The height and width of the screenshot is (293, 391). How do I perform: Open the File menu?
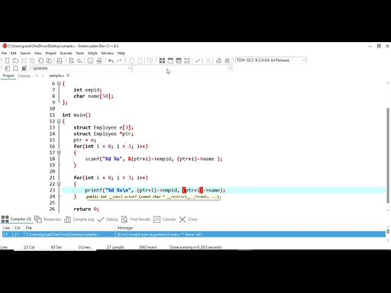click(4, 53)
